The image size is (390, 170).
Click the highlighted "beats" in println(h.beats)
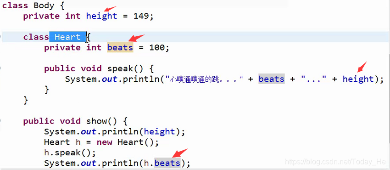167,163
